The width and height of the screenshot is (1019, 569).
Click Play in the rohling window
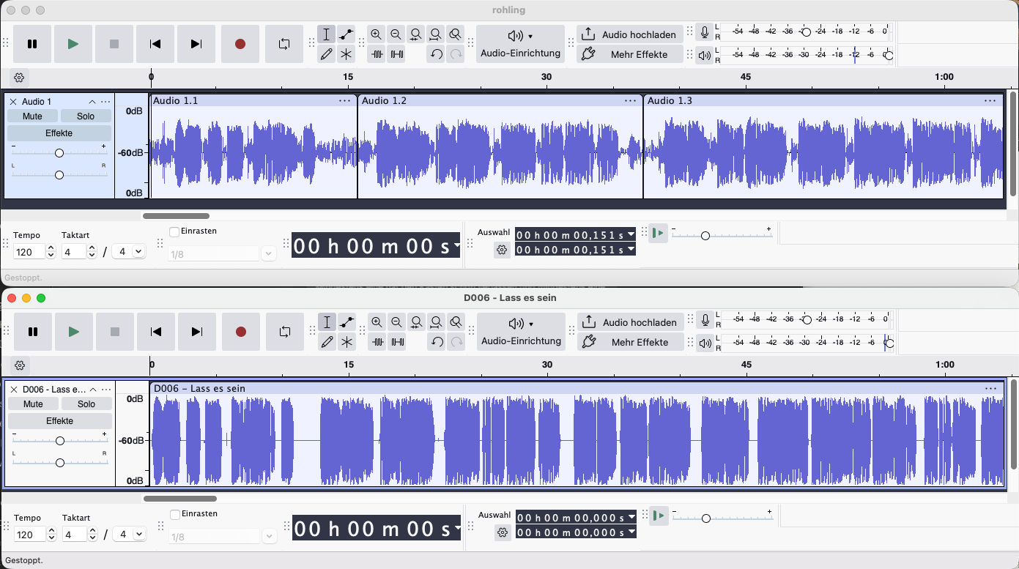point(73,44)
